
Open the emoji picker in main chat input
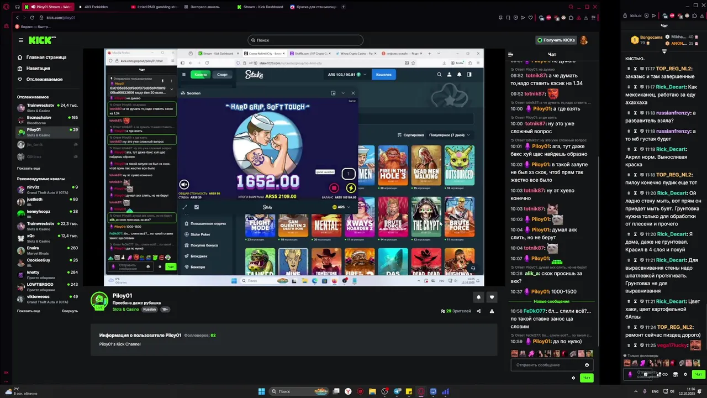[587, 365]
